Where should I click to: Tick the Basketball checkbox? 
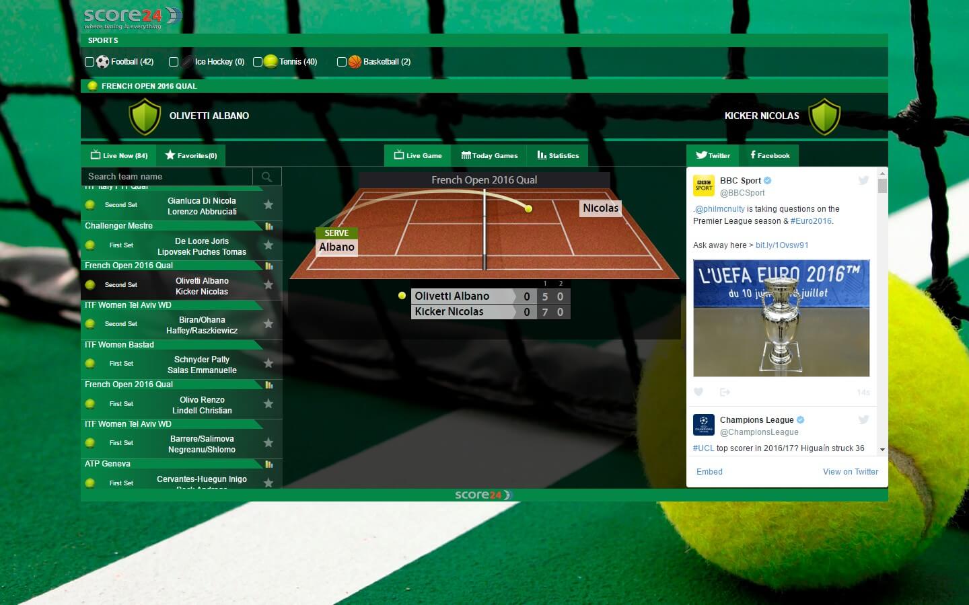point(342,62)
